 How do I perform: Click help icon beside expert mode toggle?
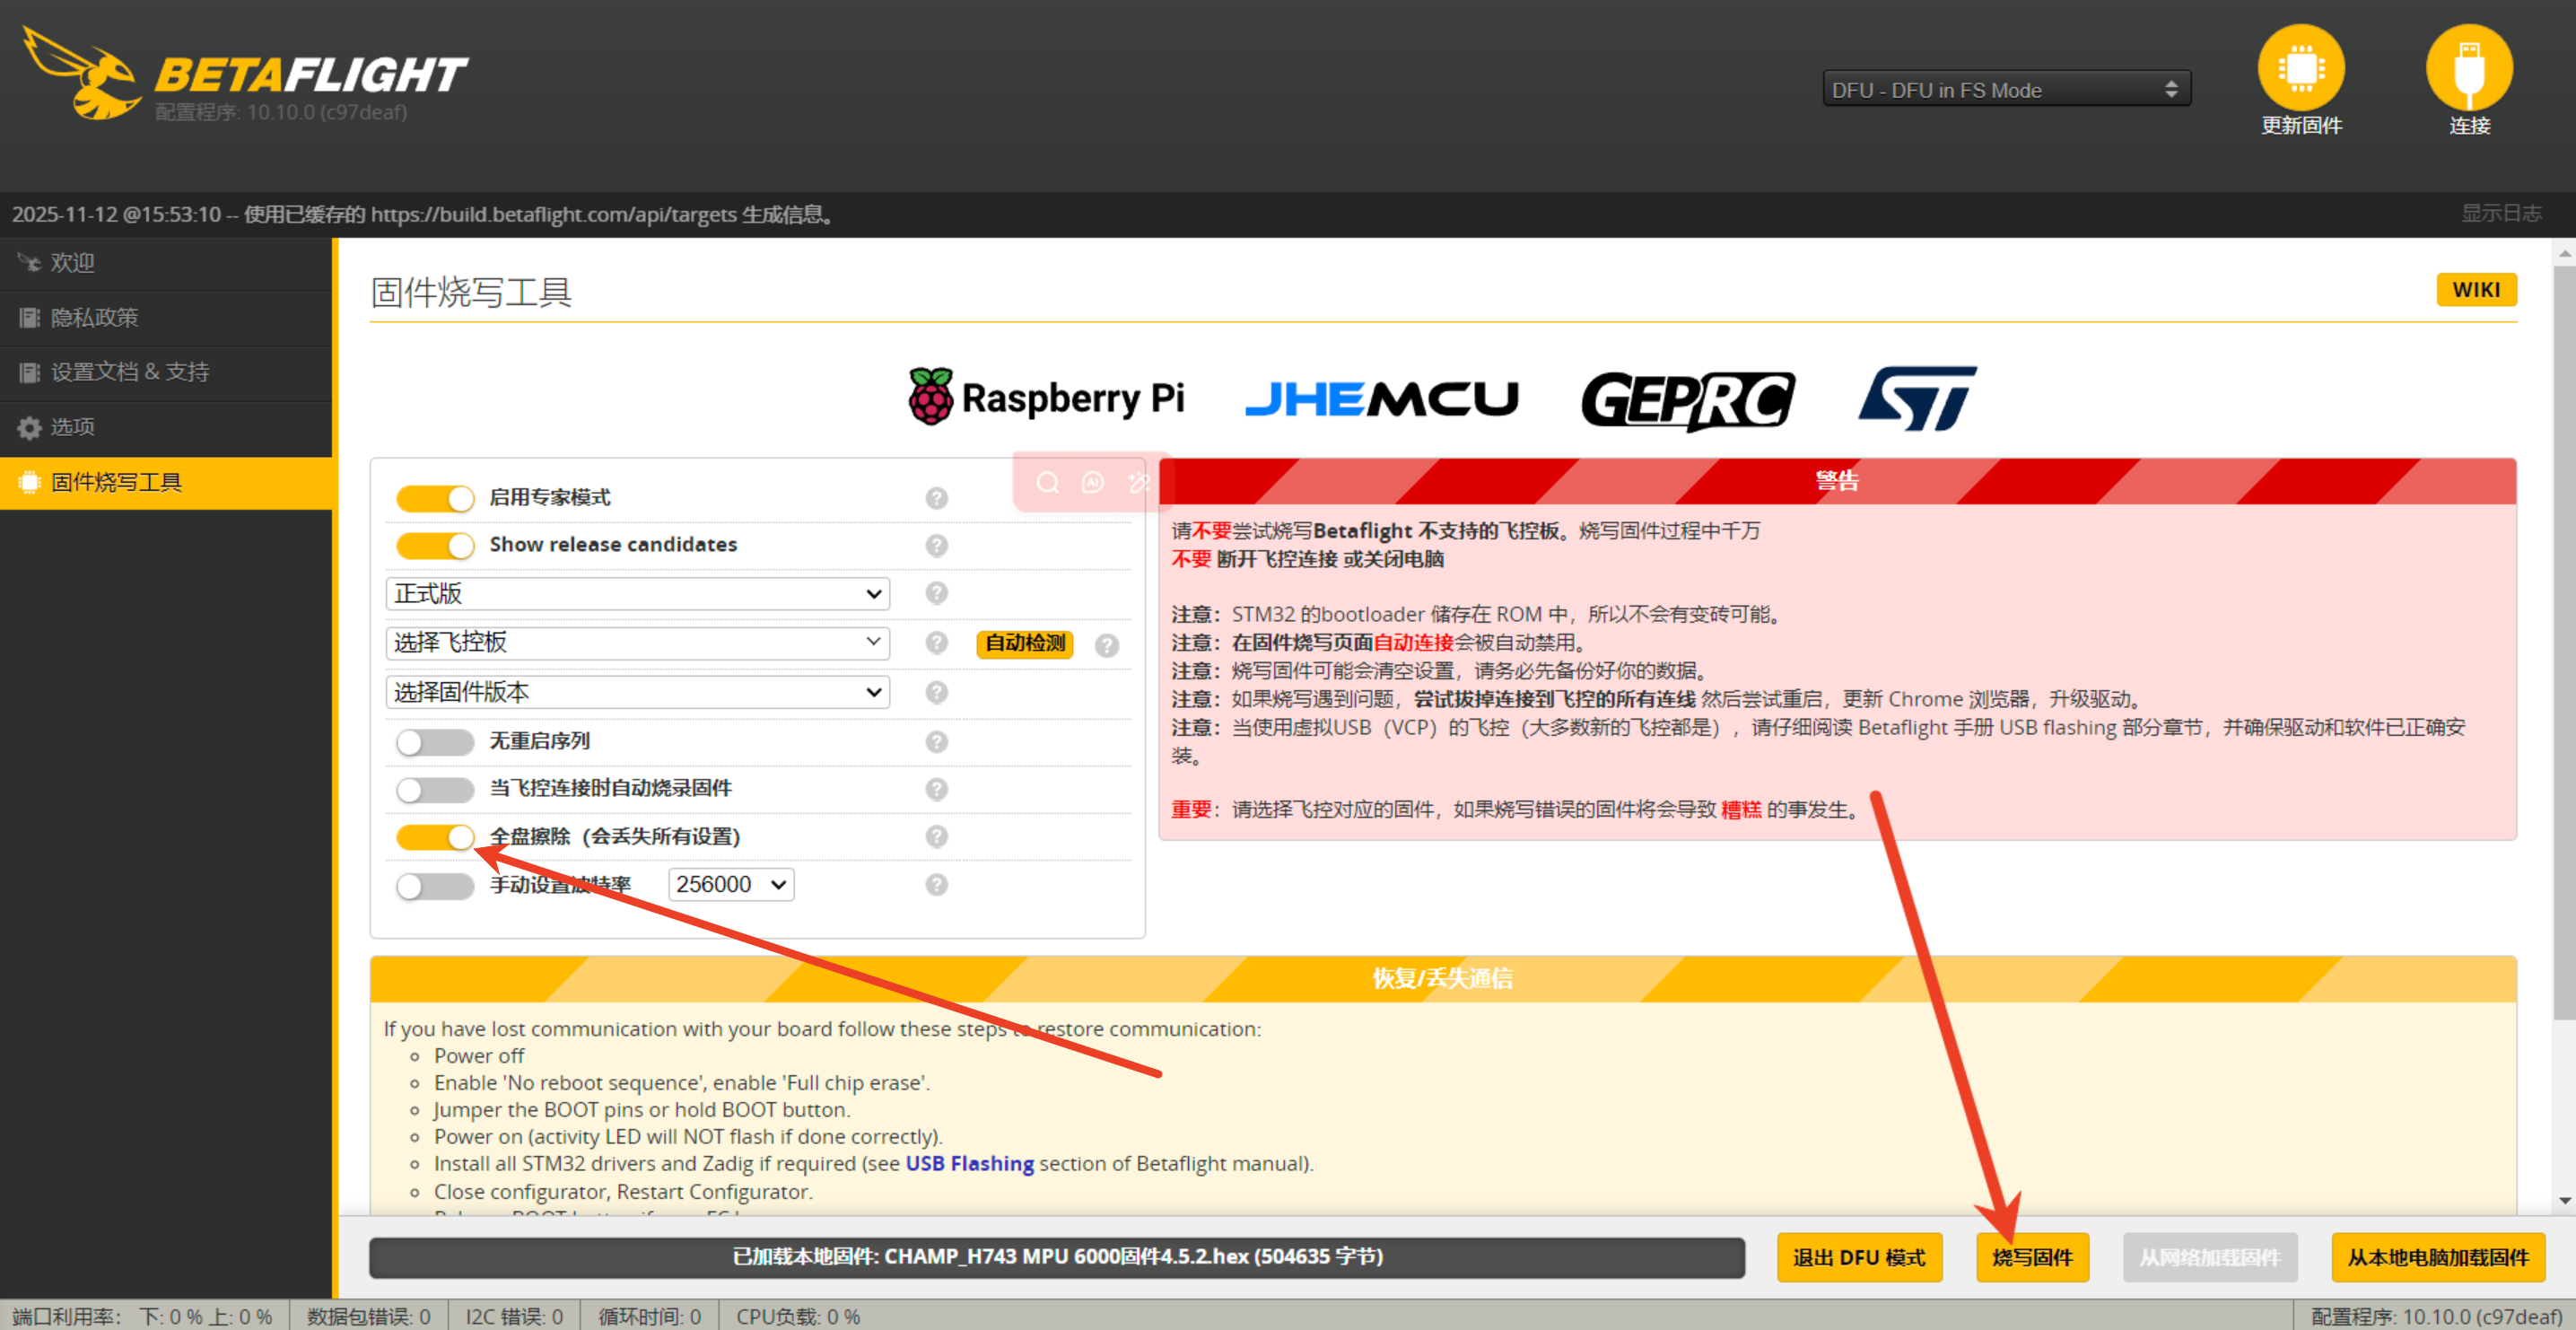[x=936, y=498]
